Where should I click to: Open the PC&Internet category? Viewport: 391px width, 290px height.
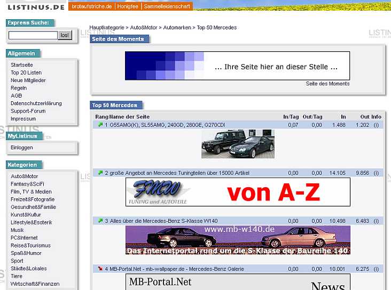[x=24, y=238]
